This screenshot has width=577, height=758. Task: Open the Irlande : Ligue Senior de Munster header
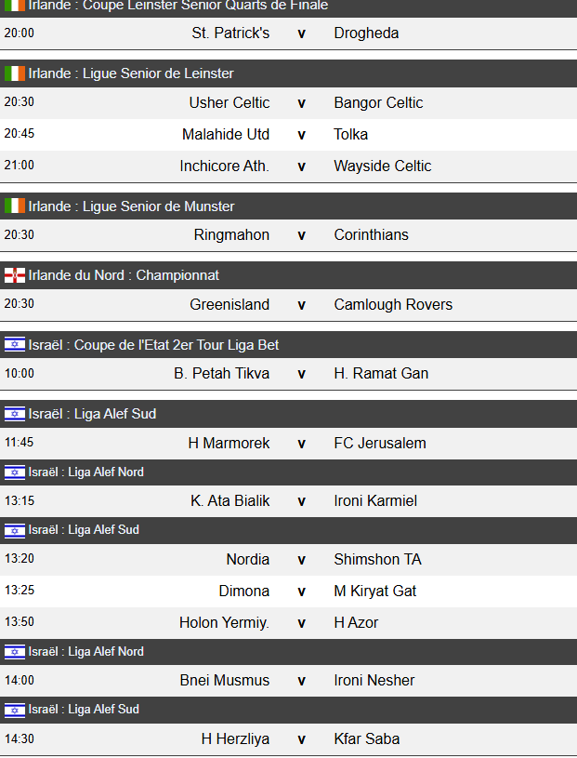pyautogui.click(x=131, y=206)
